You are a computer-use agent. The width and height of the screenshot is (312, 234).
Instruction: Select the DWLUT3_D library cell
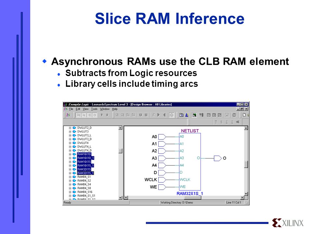[x=84, y=139]
